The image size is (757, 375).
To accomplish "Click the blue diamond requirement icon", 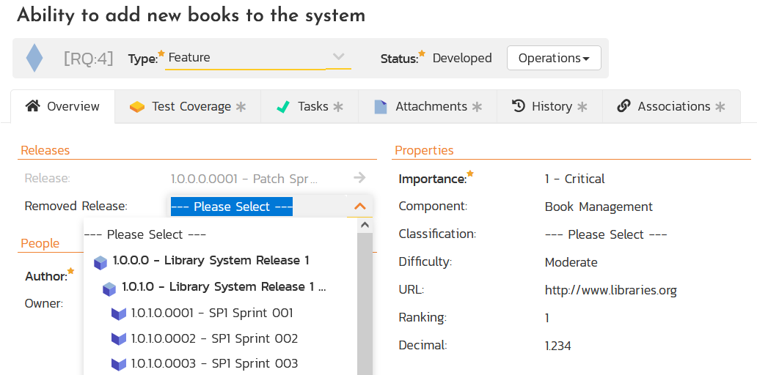I will (34, 58).
